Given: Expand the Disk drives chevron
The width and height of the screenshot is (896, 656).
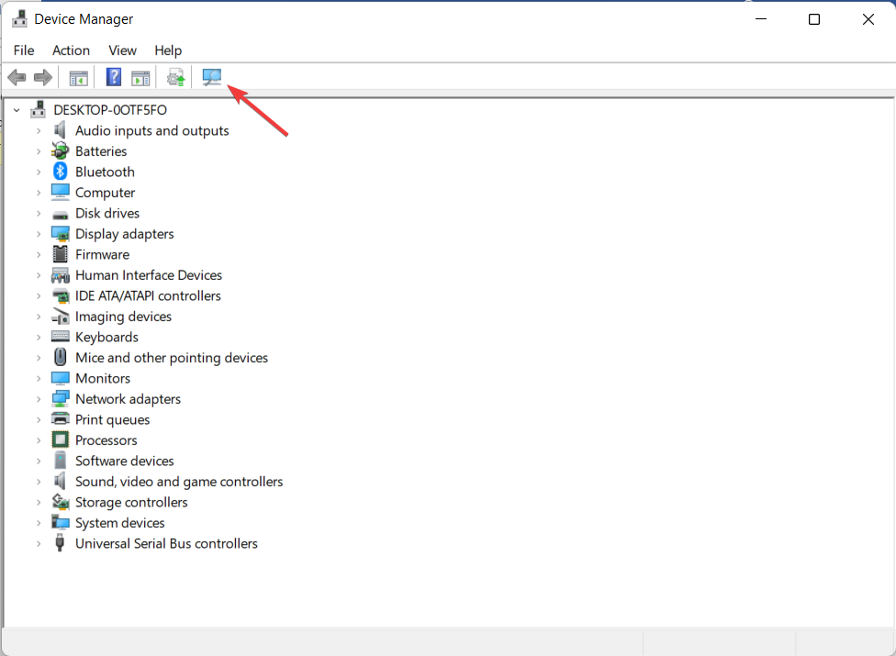Looking at the screenshot, I should pos(39,214).
